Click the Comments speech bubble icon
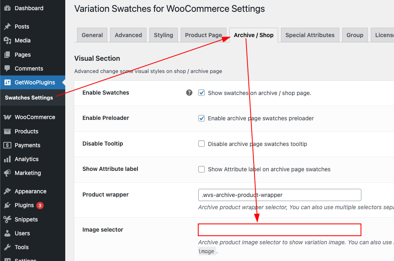The width and height of the screenshot is (394, 261). pyautogui.click(x=7, y=69)
